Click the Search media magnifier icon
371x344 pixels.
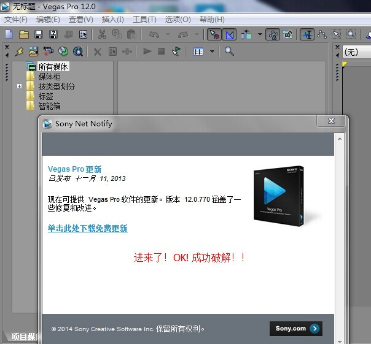point(229,52)
